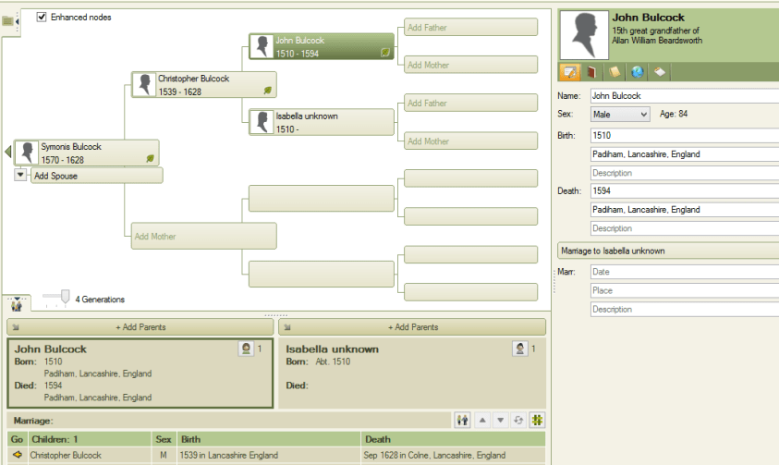Open the globe web search icon
This screenshot has height=465, width=779.
[637, 72]
